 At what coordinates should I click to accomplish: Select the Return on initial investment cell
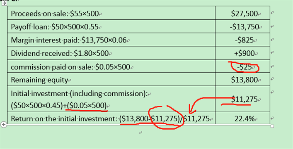(111, 118)
